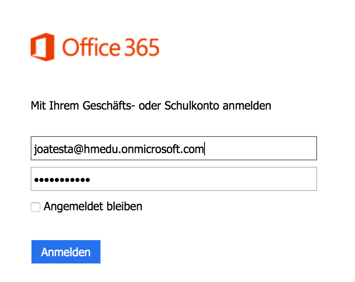
Task: Click the "Mit Ihrem" heading start
Action: 55,106
